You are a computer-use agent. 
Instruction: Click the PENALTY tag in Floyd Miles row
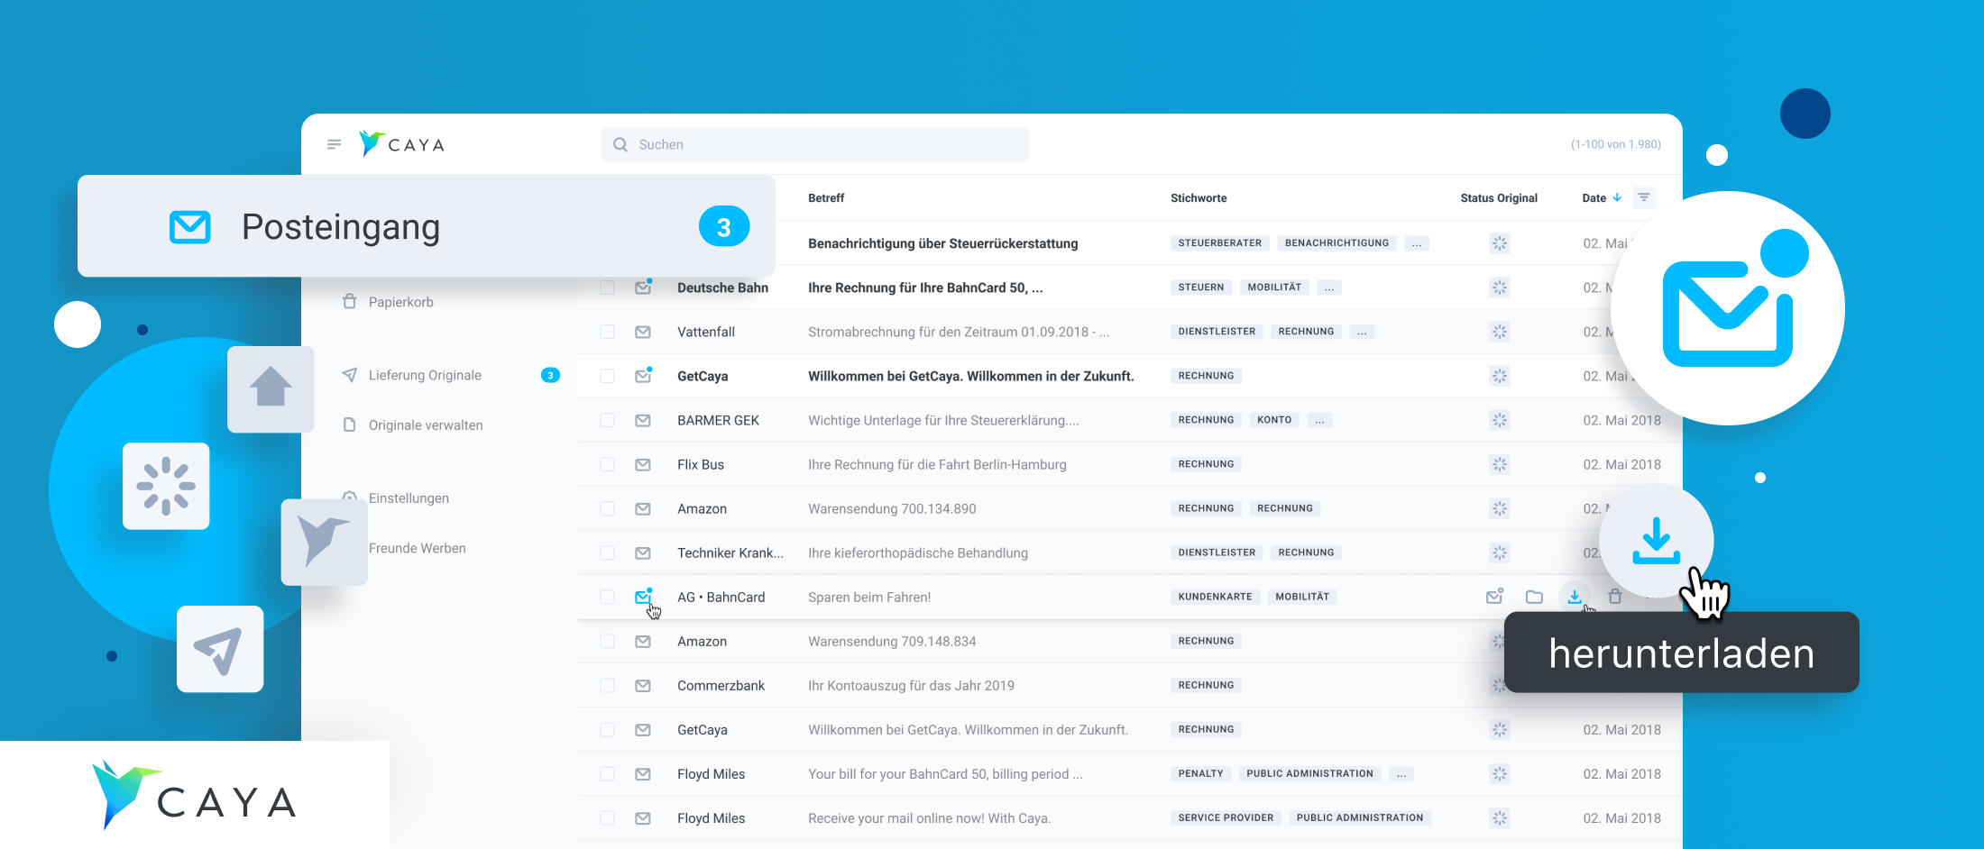click(x=1200, y=773)
